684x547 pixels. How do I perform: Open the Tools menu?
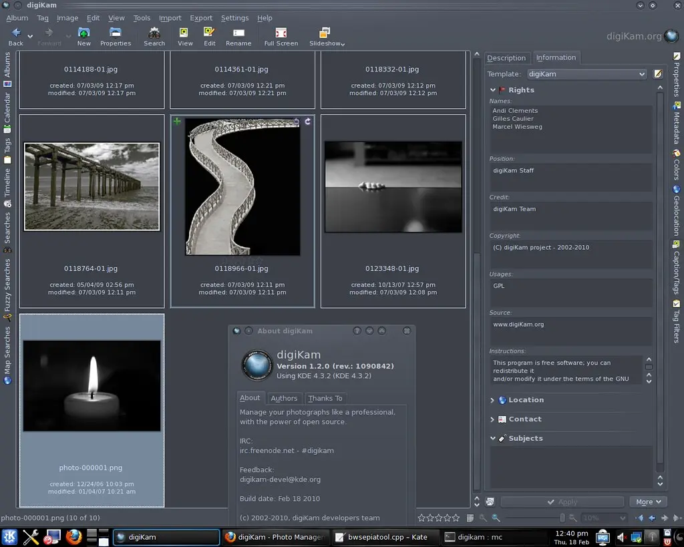[x=142, y=18]
